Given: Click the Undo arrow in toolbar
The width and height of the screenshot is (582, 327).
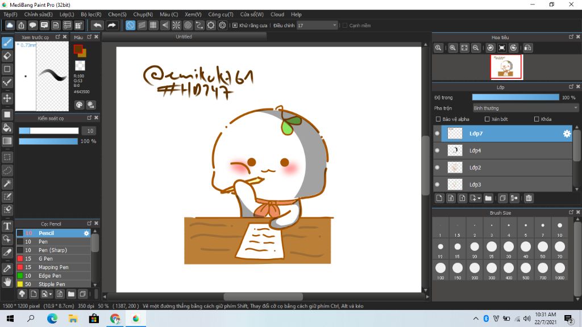Looking at the screenshot, I should 97,25.
